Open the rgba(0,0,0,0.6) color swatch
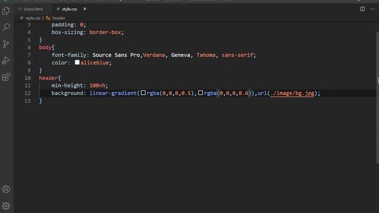Viewport: 379px width, 213px height. tap(200, 93)
